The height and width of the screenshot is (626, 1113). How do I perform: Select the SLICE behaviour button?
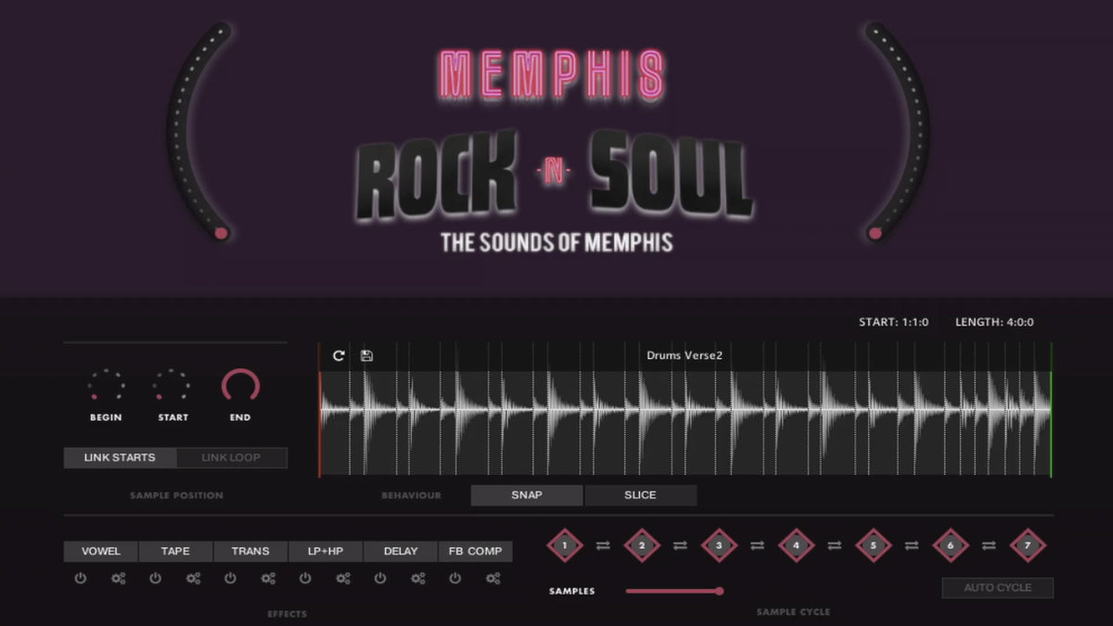click(x=640, y=495)
